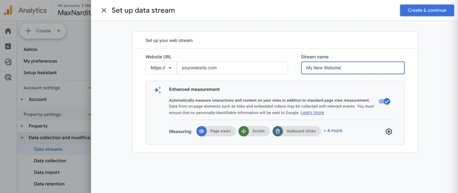Collapse the Property settings section chevron
The height and width of the screenshot is (193, 458).
coord(89,115)
